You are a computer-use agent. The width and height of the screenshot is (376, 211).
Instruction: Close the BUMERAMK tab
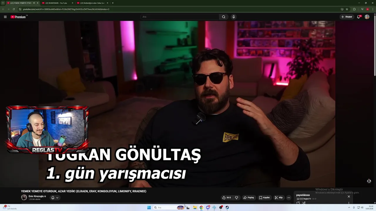coord(73,3)
